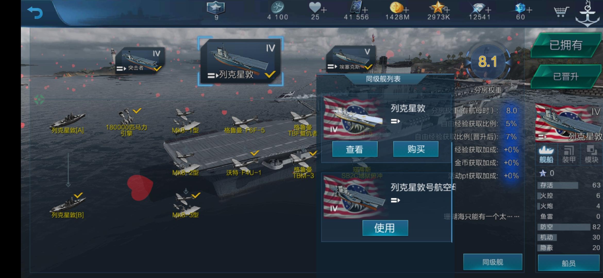The width and height of the screenshot is (603, 278).
Task: Expand the next-tier 埃塞克斯 ship node
Action: tap(350, 59)
